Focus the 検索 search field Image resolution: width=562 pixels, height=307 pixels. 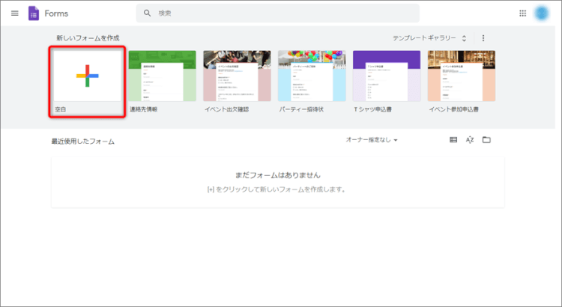point(278,13)
